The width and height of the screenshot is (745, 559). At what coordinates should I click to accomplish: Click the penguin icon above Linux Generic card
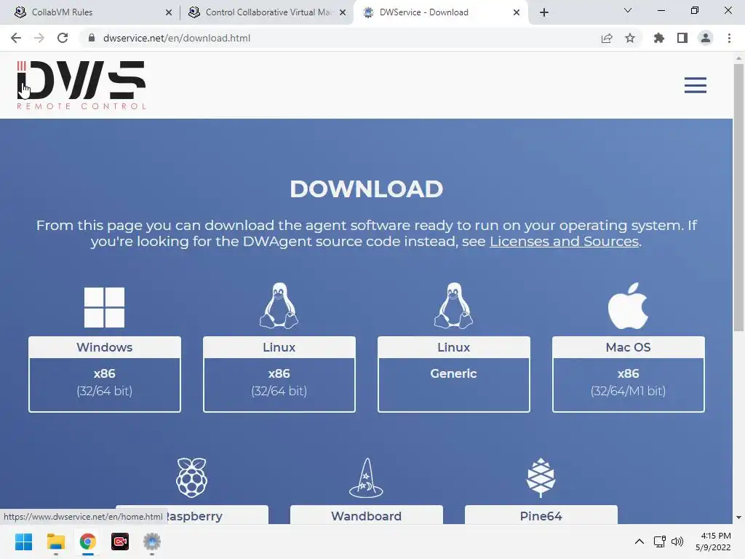coord(454,306)
